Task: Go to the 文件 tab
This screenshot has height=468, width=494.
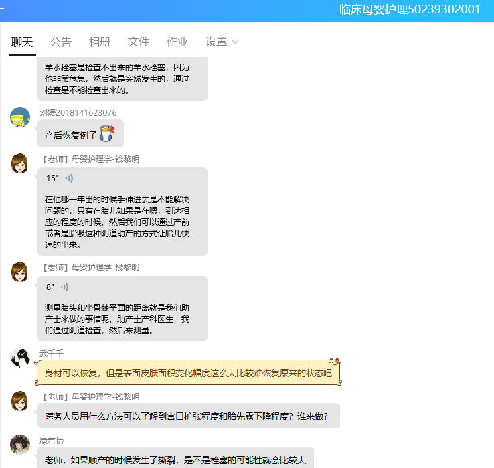Action: (139, 42)
